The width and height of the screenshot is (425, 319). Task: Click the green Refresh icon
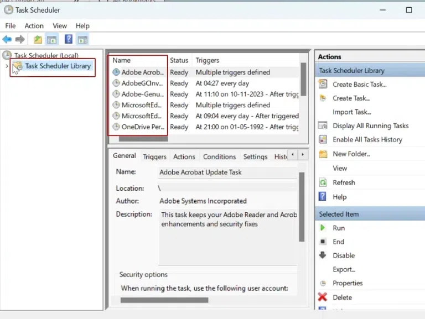(x=323, y=182)
